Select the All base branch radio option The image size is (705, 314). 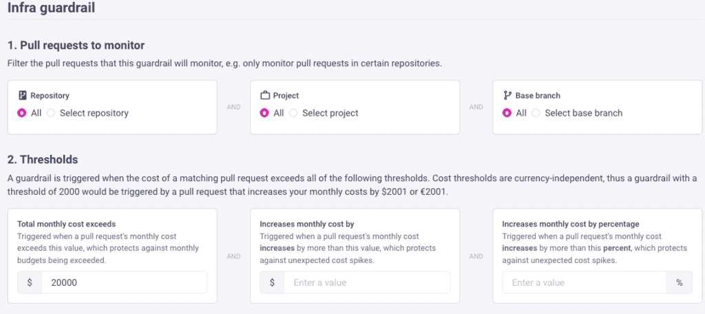[x=507, y=113]
